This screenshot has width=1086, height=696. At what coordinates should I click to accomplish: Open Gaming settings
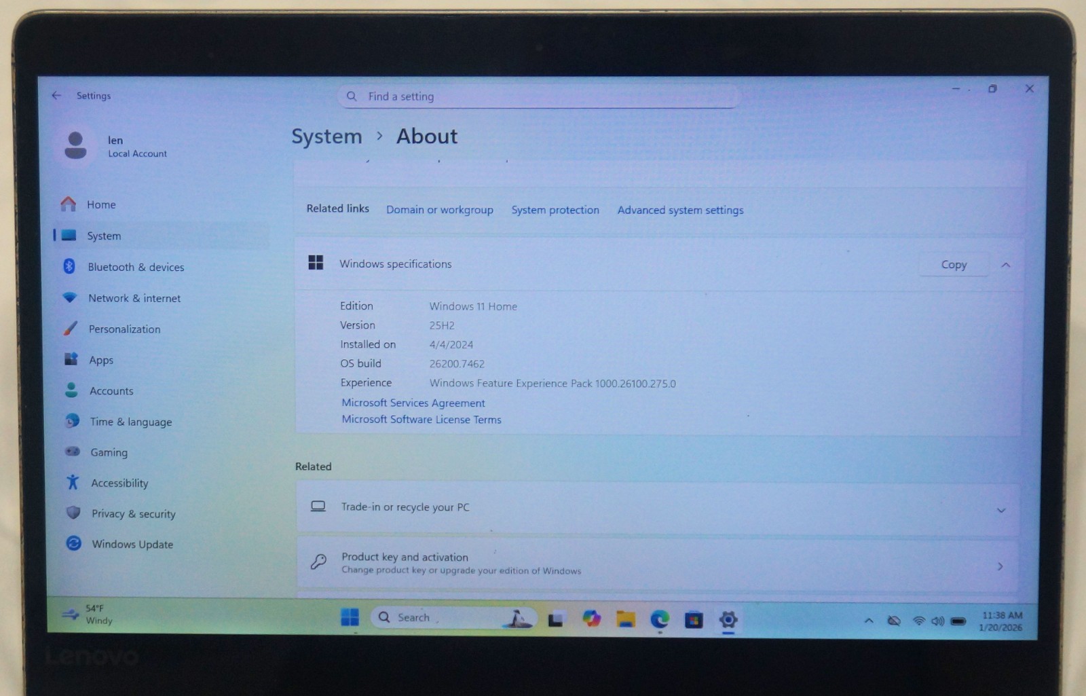click(109, 452)
